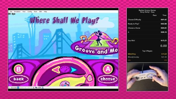This screenshot has width=176, height=99.
Task: Click the speedometer gauge on steering wheel
Action: tap(65, 69)
